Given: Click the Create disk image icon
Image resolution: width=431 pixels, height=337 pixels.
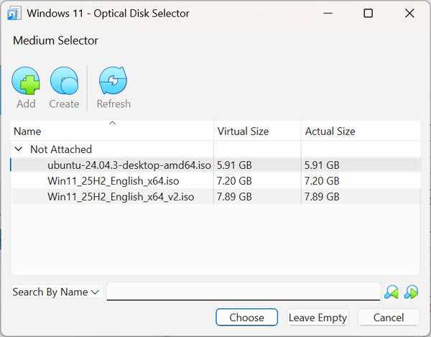Looking at the screenshot, I should coord(64,81).
